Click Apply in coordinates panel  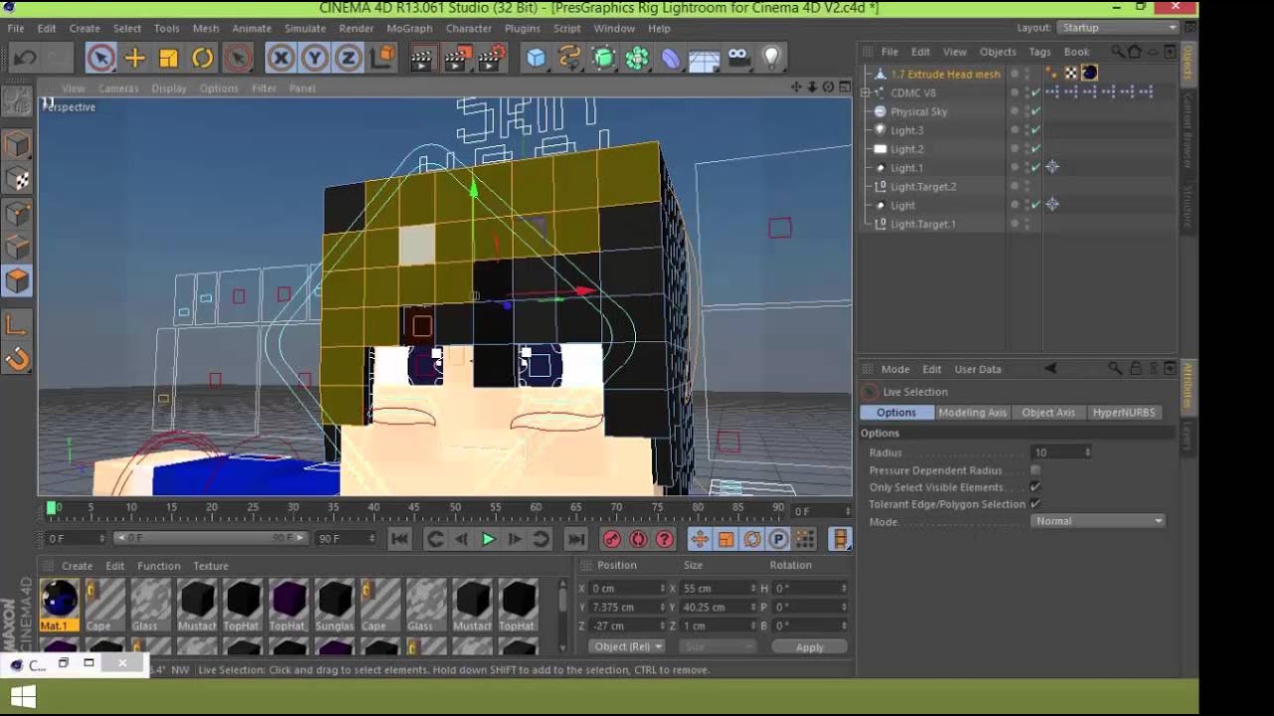point(809,646)
